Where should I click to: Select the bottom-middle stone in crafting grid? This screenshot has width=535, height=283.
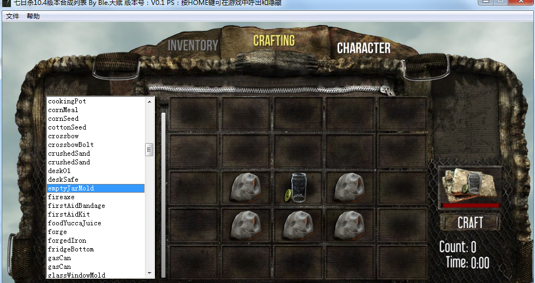pyautogui.click(x=298, y=224)
